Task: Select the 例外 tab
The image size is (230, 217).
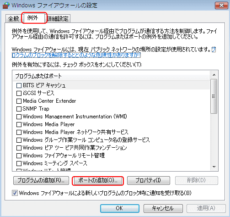Action: pos(34,18)
